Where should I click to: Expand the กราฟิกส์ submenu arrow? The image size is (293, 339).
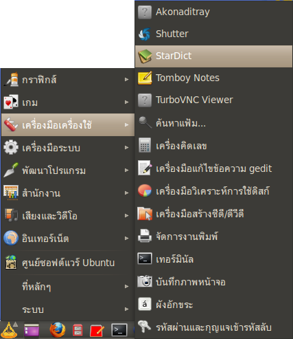pos(126,79)
